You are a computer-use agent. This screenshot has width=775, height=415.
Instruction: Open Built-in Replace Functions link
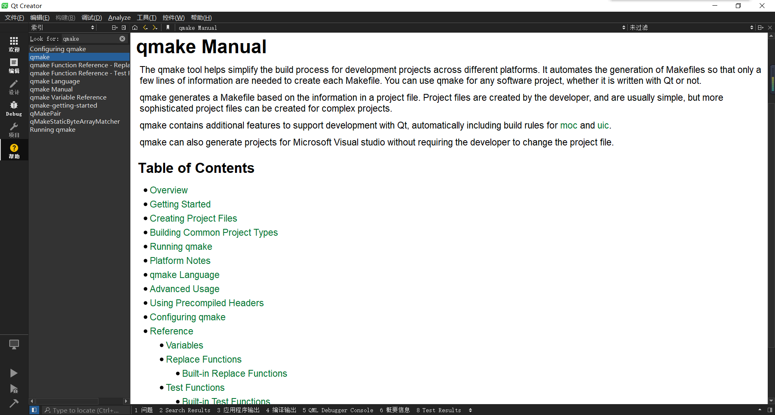point(235,373)
